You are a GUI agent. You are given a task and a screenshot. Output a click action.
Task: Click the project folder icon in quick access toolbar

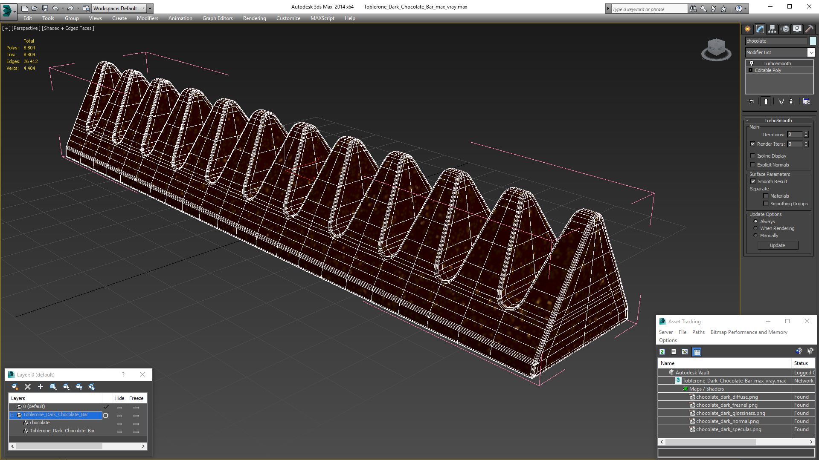tap(86, 8)
